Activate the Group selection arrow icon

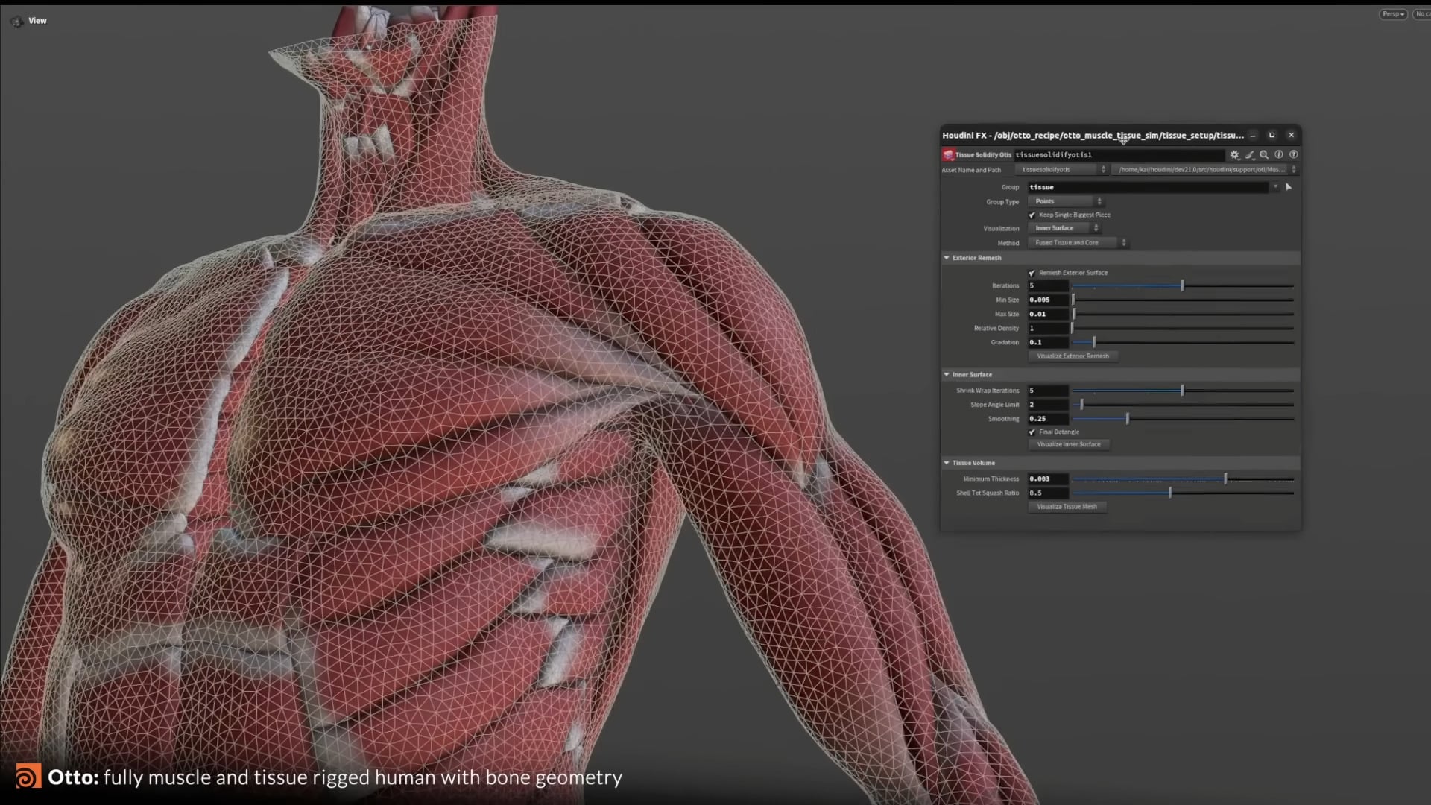(1289, 187)
